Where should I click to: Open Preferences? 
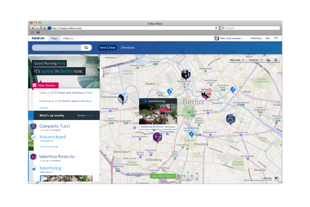(x=256, y=38)
